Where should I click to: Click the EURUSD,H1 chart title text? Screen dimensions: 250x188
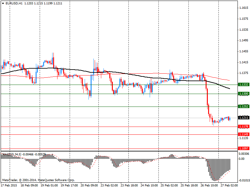coord(14,3)
